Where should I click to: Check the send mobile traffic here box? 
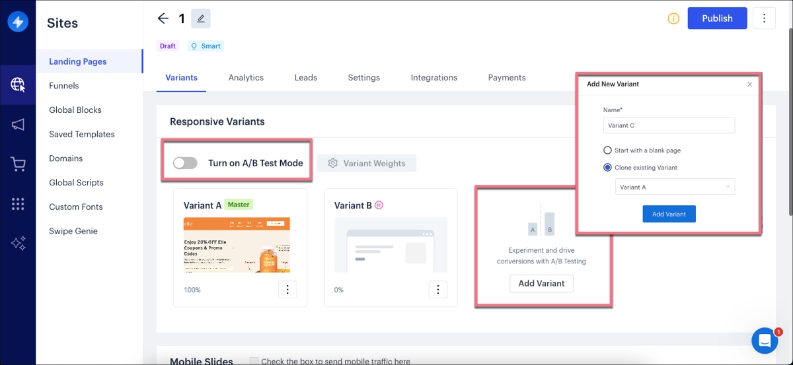click(x=254, y=361)
